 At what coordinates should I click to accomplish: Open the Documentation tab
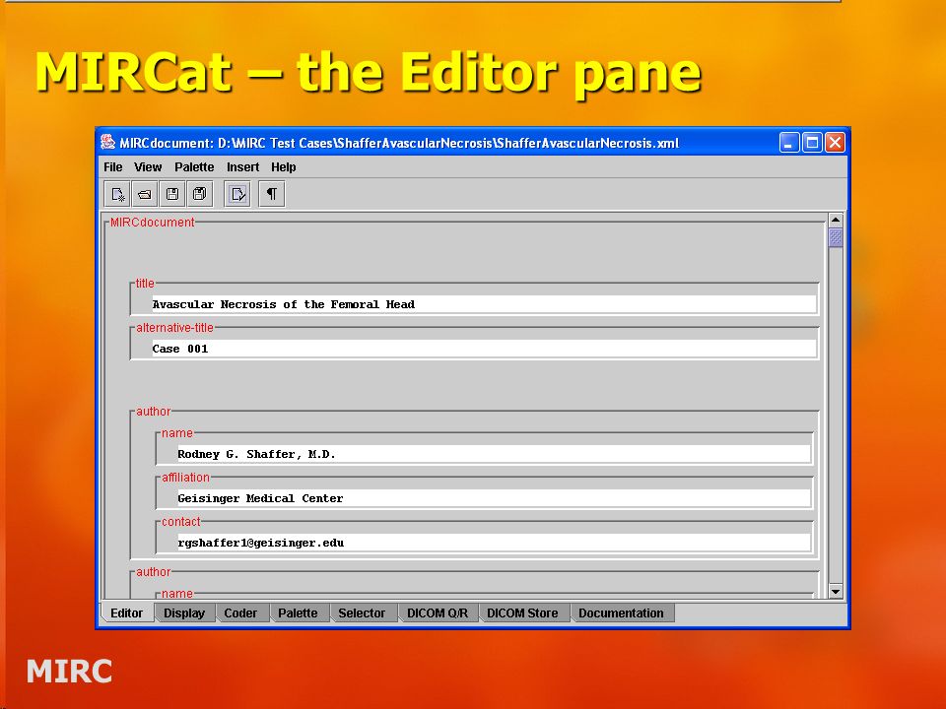pyautogui.click(x=622, y=613)
